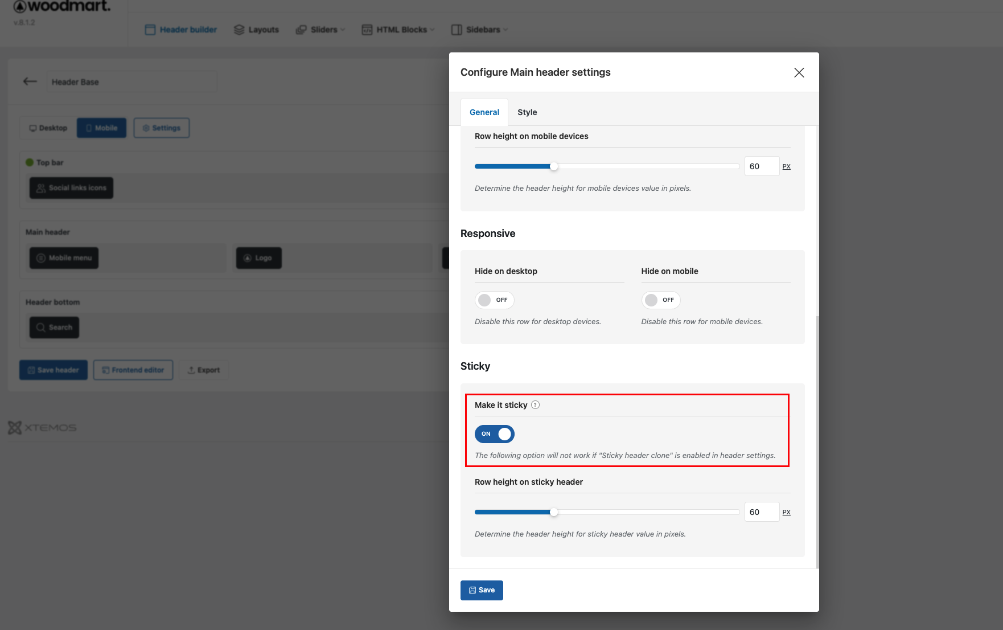Click the Header Base name field
This screenshot has height=630, width=1003.
(131, 81)
